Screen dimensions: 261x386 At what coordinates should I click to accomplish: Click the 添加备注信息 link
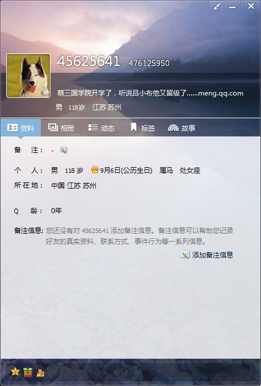click(x=213, y=255)
